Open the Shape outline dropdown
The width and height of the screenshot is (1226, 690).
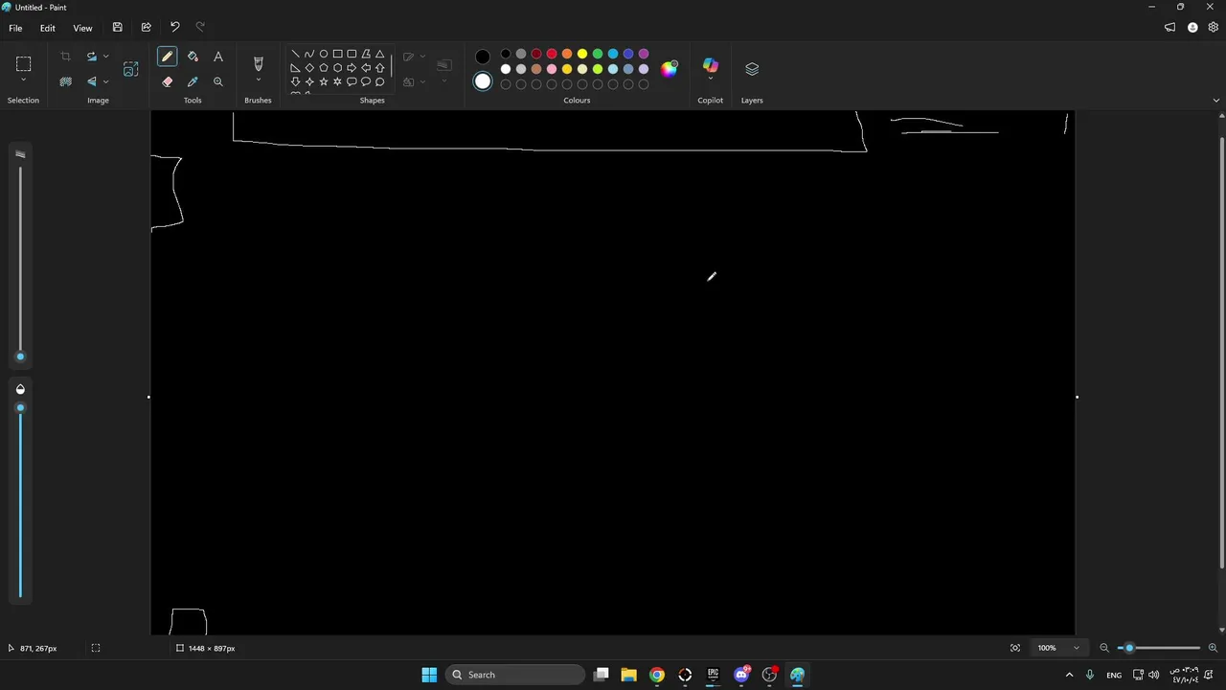[x=414, y=57]
